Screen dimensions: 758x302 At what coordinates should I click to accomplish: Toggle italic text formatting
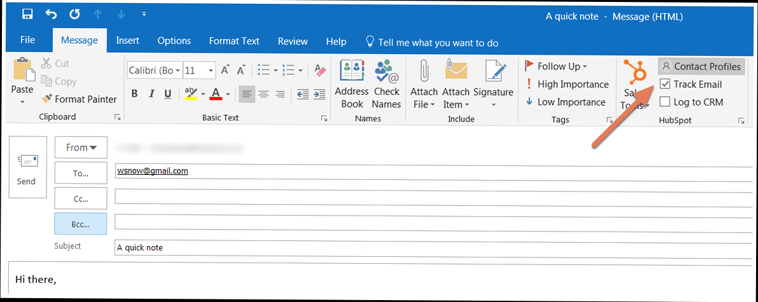(151, 94)
